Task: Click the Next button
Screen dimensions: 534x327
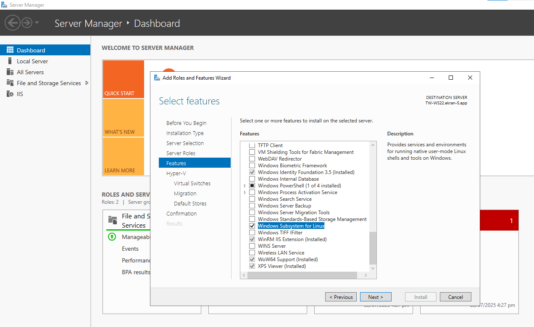Action: pyautogui.click(x=376, y=297)
